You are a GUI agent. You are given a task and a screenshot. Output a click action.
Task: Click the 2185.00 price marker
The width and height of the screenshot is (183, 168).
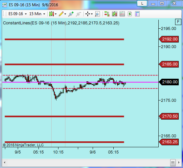click(169, 64)
